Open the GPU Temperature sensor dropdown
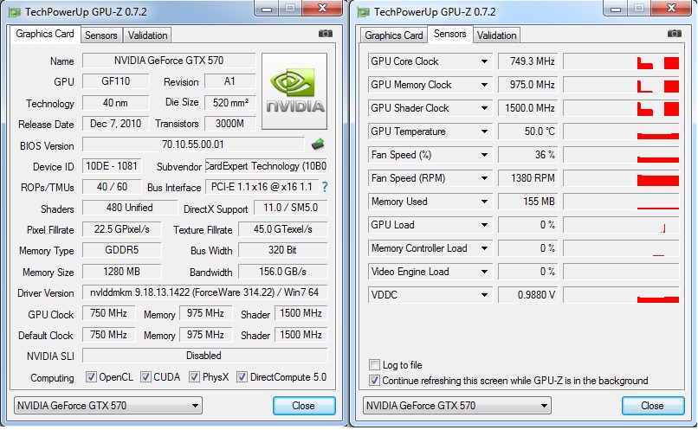This screenshot has height=430, width=698. 484,132
